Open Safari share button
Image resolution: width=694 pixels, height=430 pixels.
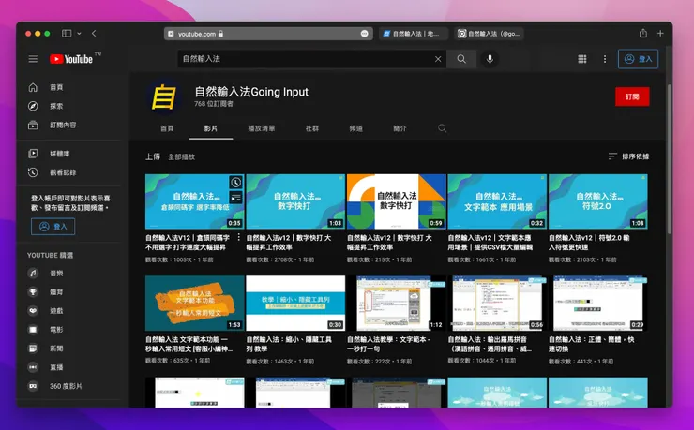point(643,33)
